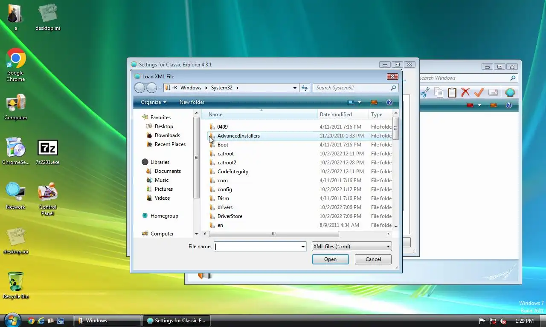Screen dimensions: 546x327
Task: Select the CodeIntegrity folder
Action: click(x=233, y=172)
